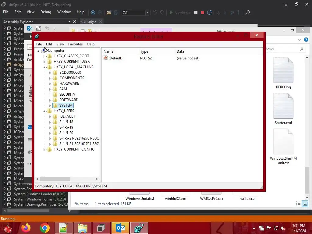The height and width of the screenshot is (234, 312).
Task: Click the Name column header
Action: [x=120, y=51]
